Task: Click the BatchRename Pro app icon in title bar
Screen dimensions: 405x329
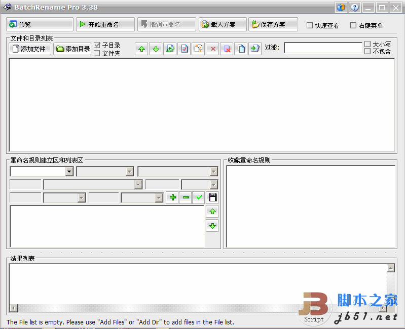Action: tap(7, 7)
